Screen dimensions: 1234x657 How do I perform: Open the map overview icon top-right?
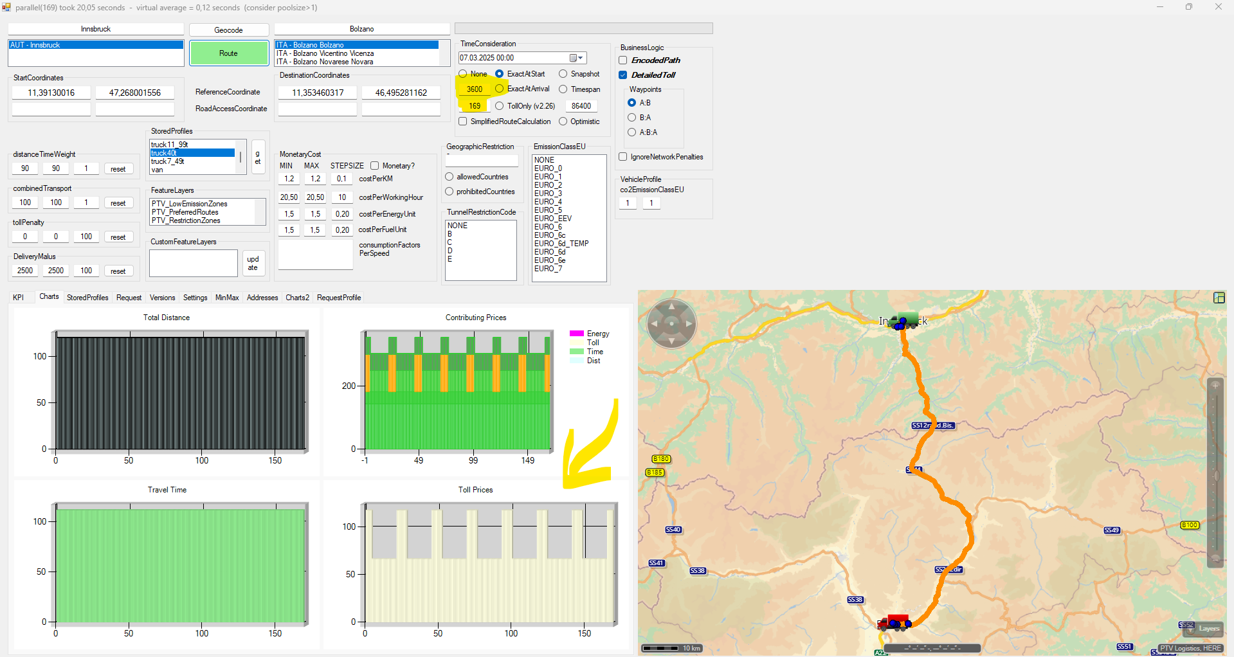click(1219, 298)
